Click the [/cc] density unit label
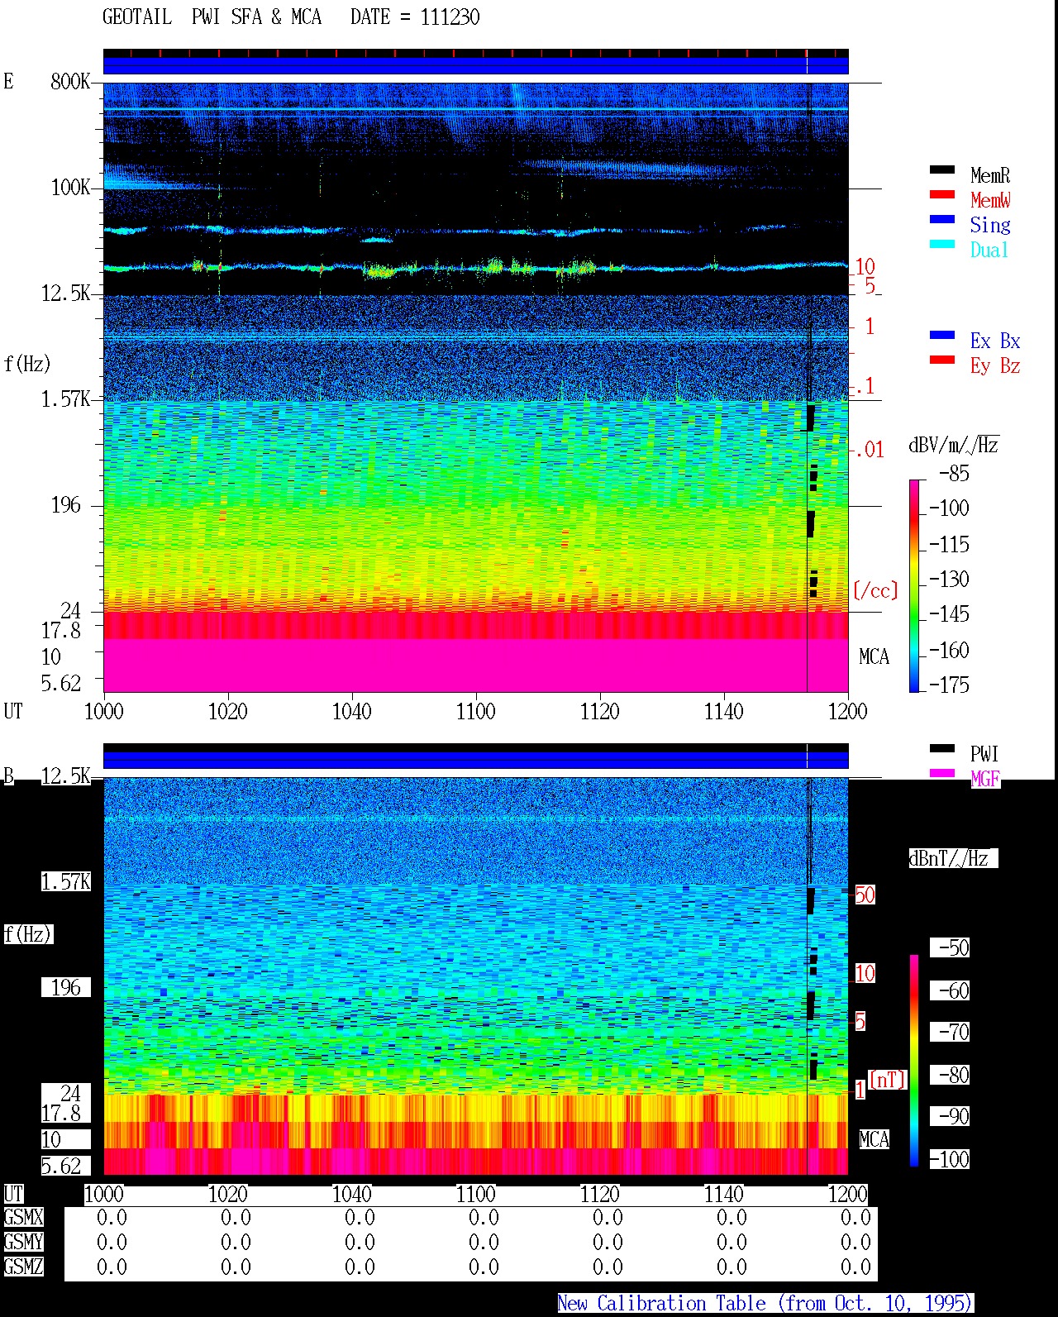The height and width of the screenshot is (1317, 1058). click(x=875, y=590)
